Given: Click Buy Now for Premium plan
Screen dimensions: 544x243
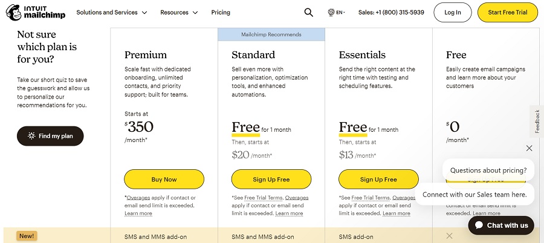Looking at the screenshot, I should click(164, 180).
